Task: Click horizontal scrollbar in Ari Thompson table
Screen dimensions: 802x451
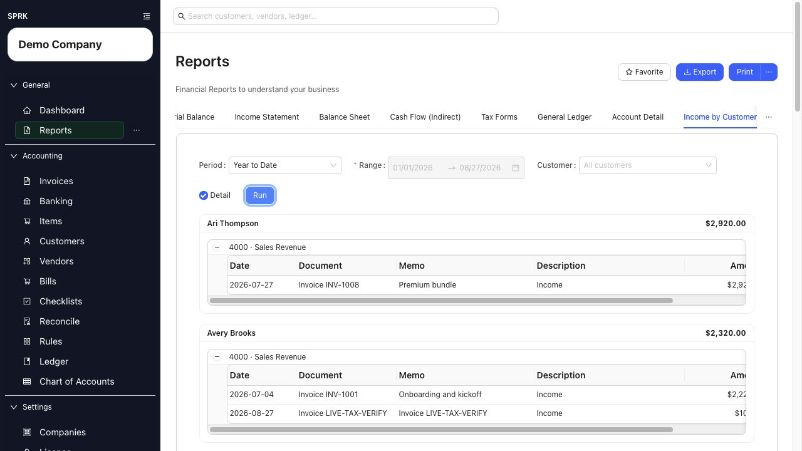Action: (441, 301)
